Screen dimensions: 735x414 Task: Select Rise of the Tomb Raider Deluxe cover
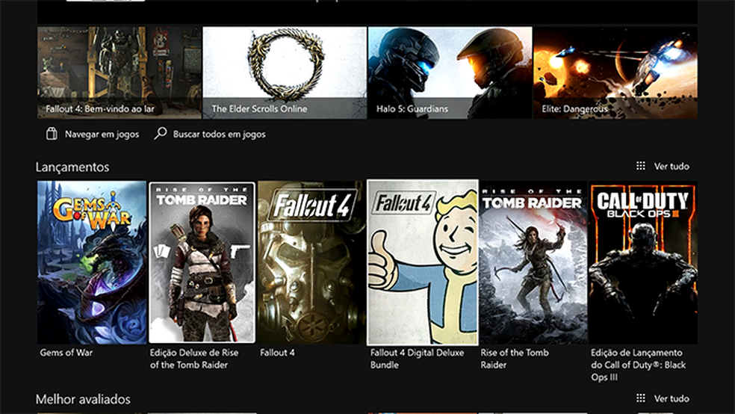coord(202,262)
